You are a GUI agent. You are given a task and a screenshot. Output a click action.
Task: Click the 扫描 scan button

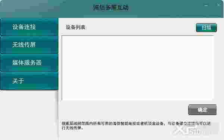tap(206, 27)
